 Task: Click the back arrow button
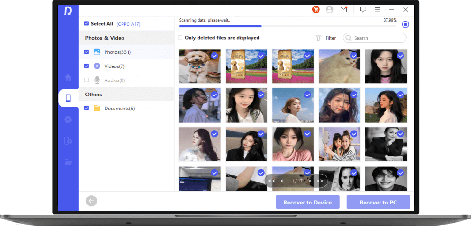click(91, 201)
